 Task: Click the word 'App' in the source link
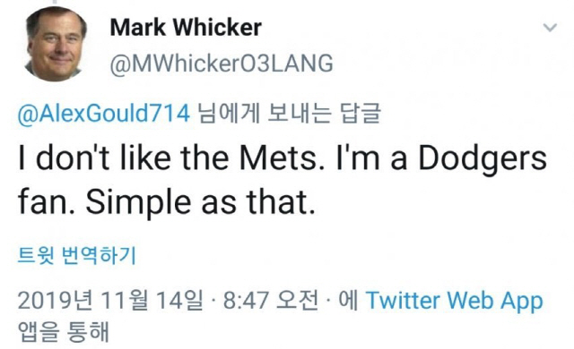522,302
